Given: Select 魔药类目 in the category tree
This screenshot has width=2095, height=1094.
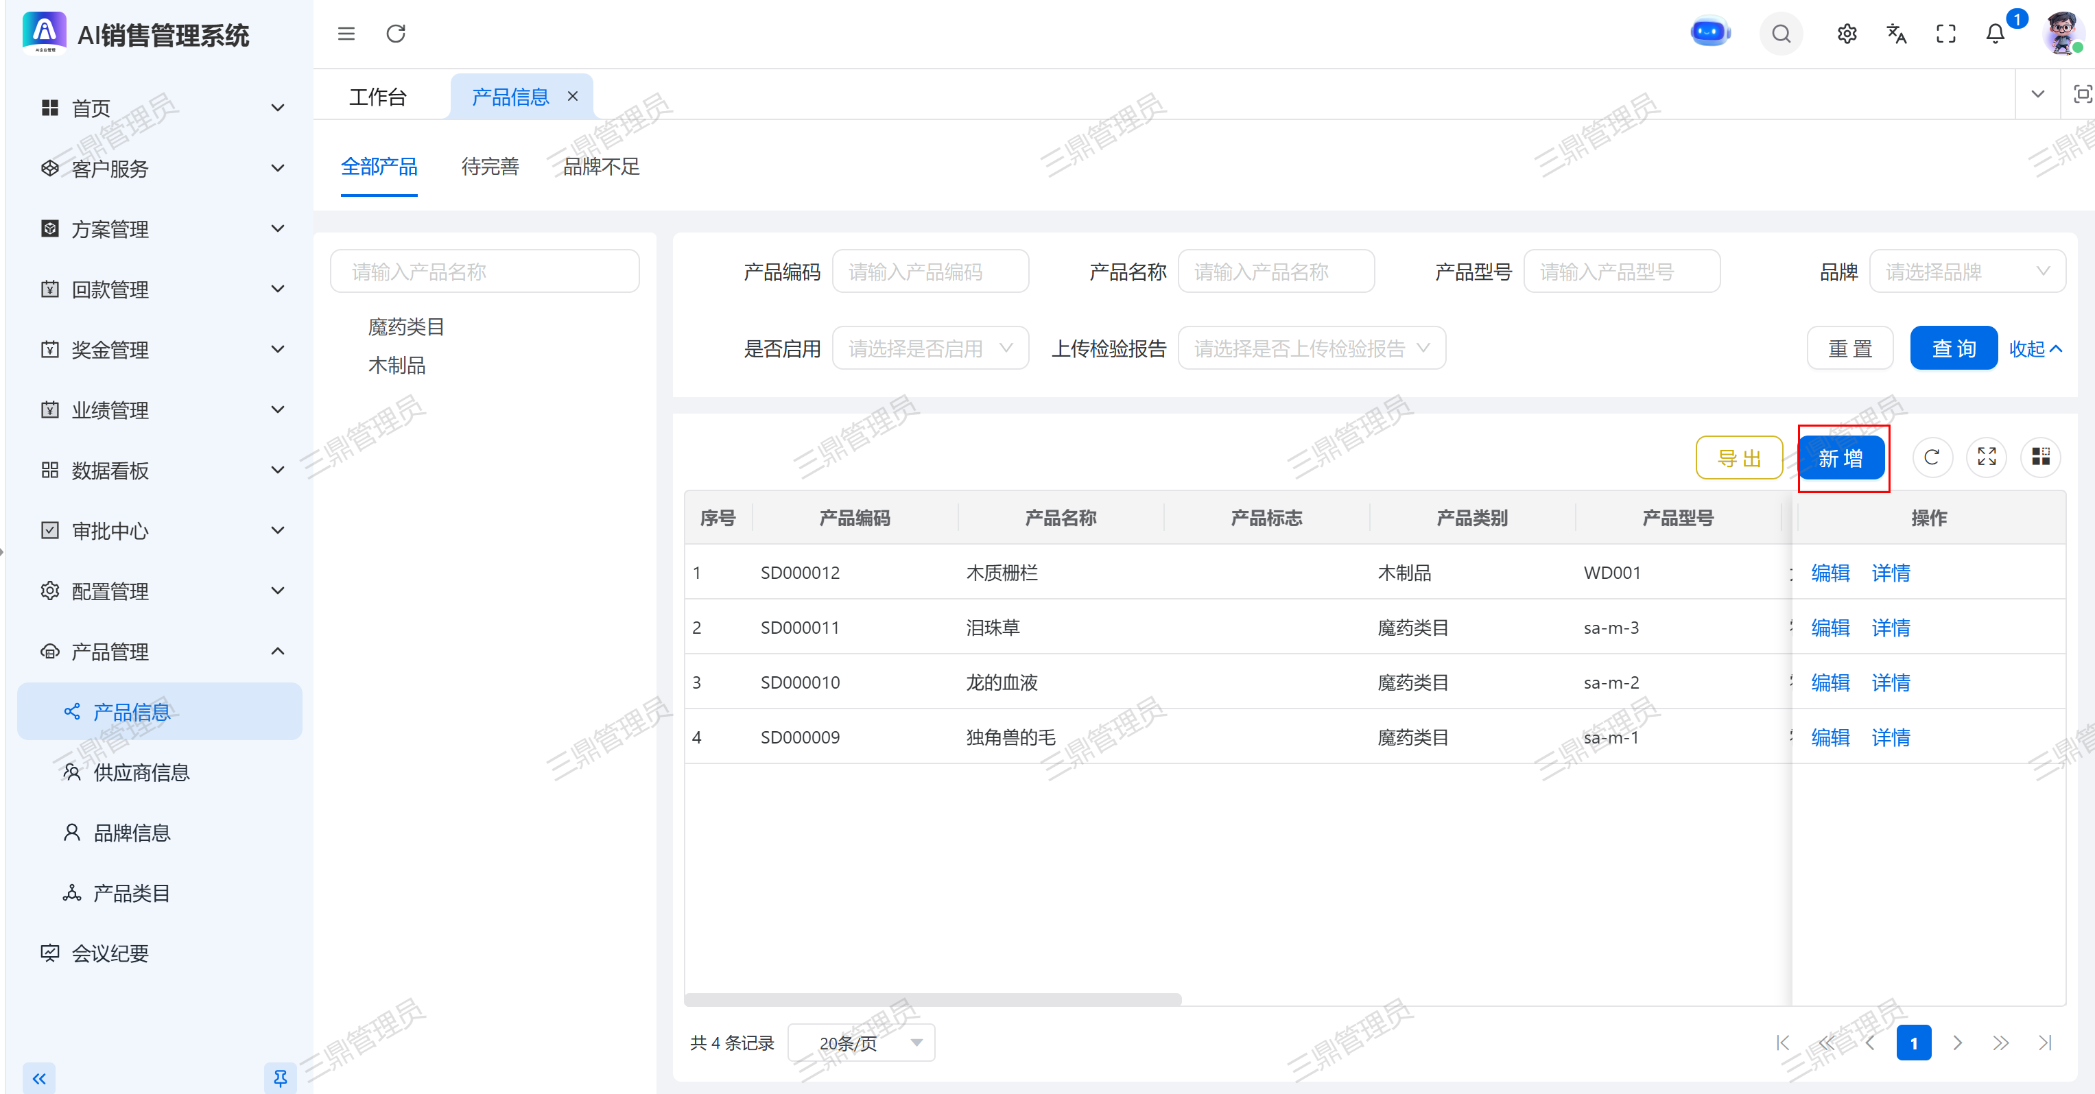Looking at the screenshot, I should (x=406, y=327).
